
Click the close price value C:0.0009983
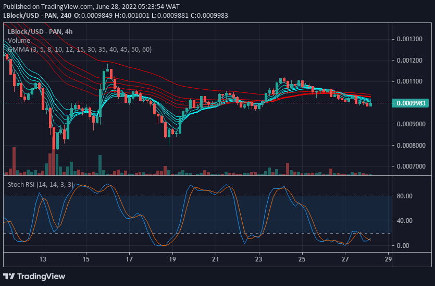click(x=209, y=15)
